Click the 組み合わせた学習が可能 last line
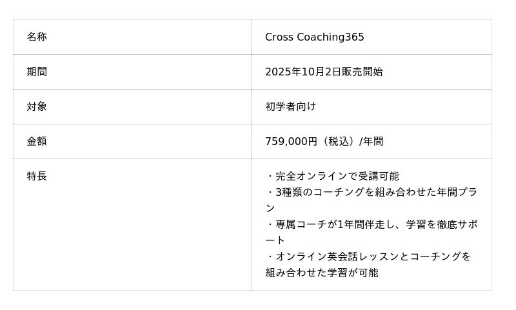516x310 pixels. [322, 273]
